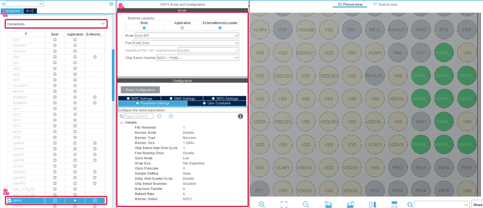Switch to the Categories tab
483x208 pixels.
(13, 11)
